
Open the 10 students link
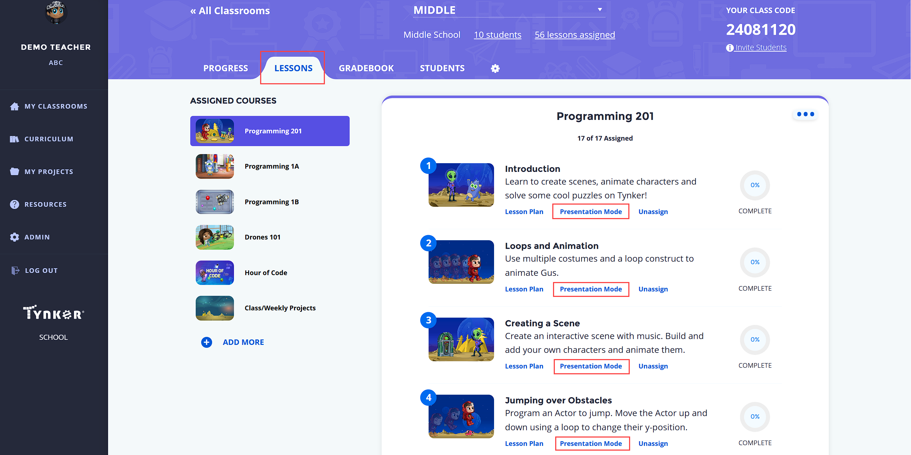[497, 35]
